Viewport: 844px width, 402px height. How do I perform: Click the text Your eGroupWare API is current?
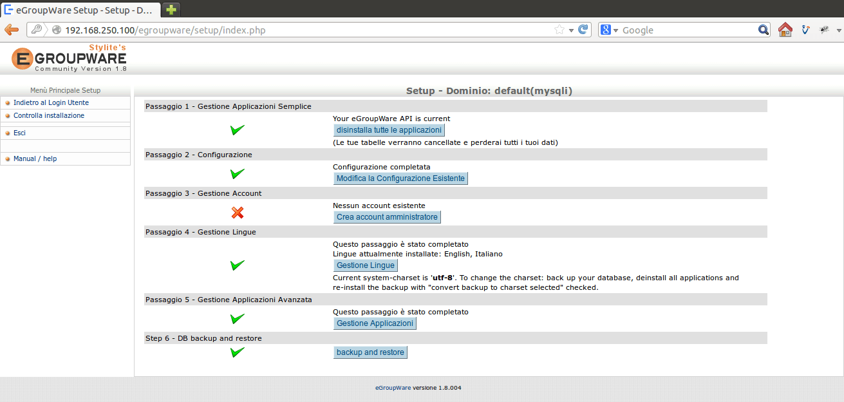[391, 119]
